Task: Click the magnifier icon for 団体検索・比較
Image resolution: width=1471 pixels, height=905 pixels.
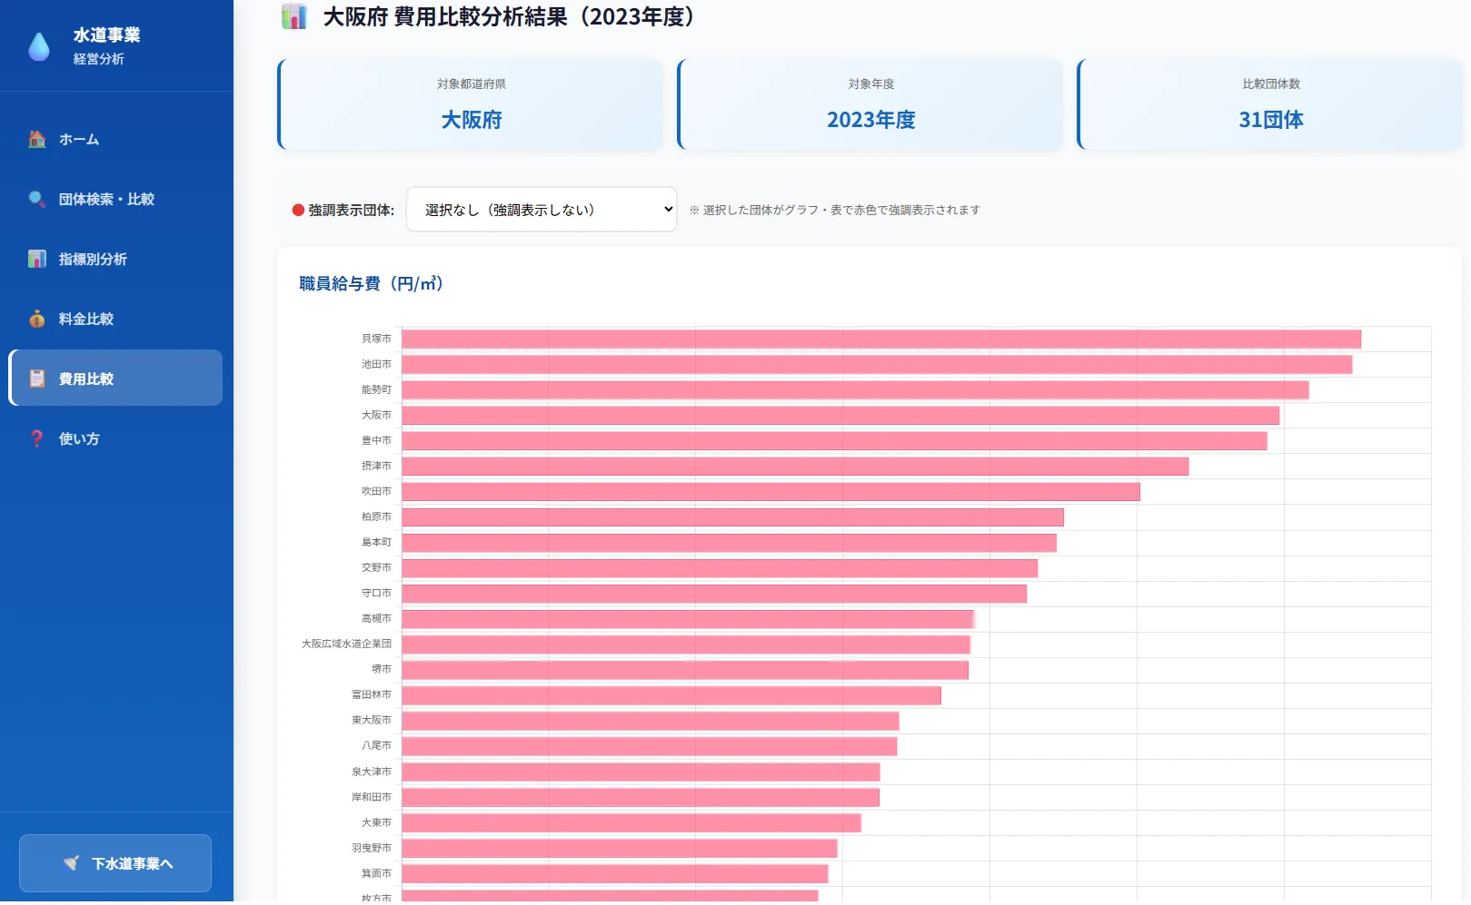Action: pos(37,199)
